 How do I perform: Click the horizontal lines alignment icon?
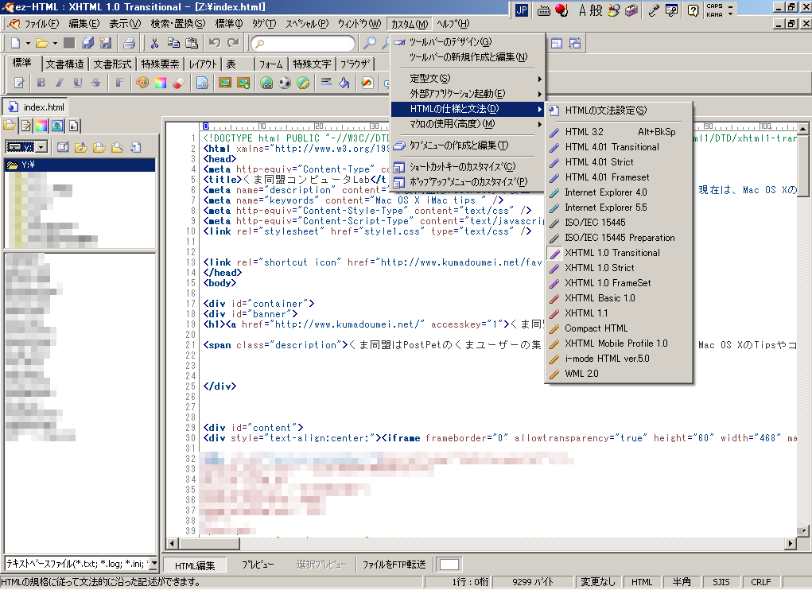pos(326,82)
